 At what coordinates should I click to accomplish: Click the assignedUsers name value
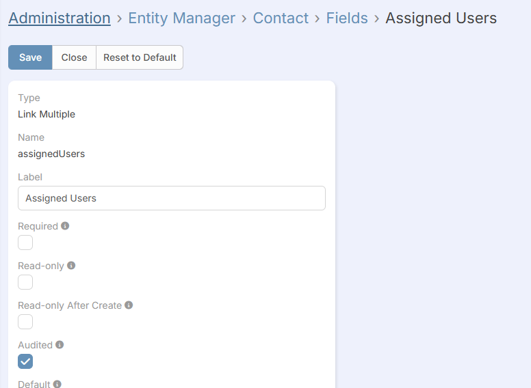tap(51, 154)
